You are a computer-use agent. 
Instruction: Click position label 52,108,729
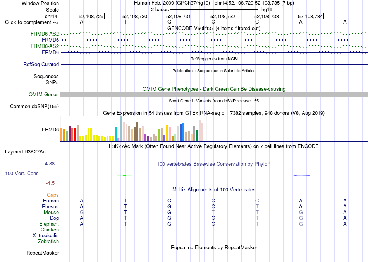91,16
